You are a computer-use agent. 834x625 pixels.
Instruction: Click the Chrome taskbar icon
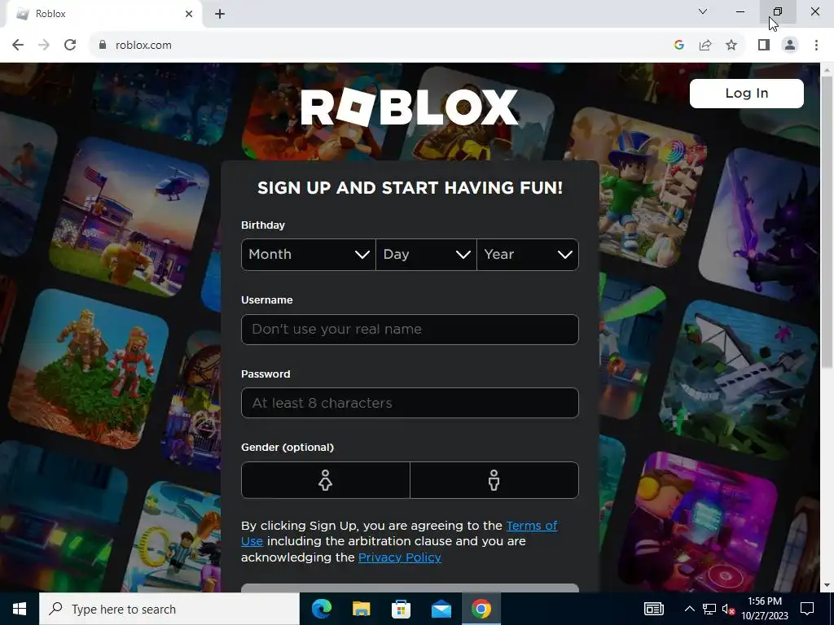(x=481, y=609)
